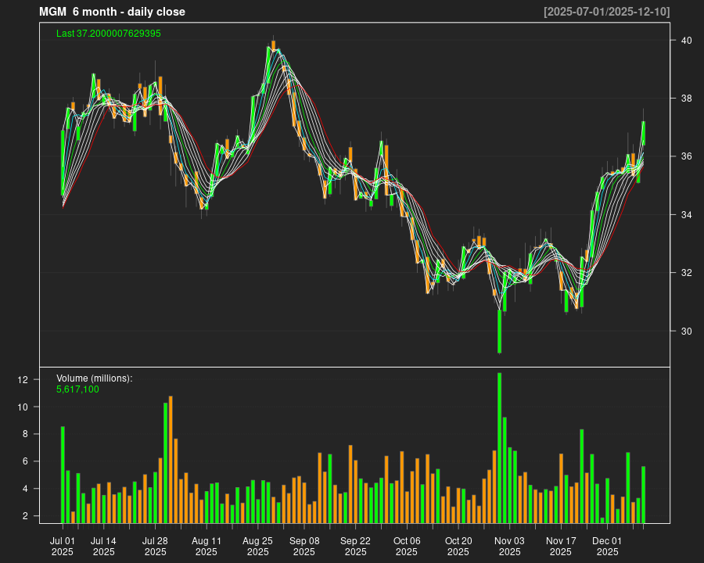Click the Nov 17 2025 axis label
The height and width of the screenshot is (563, 704).
click(560, 545)
